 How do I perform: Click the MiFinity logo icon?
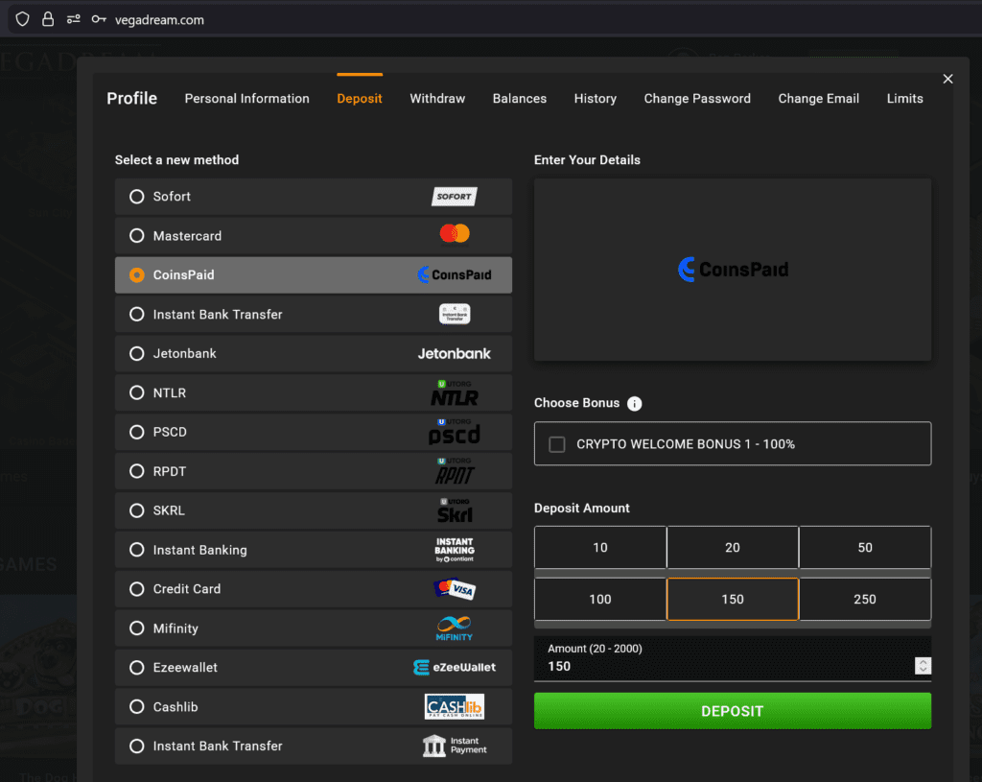click(x=454, y=628)
